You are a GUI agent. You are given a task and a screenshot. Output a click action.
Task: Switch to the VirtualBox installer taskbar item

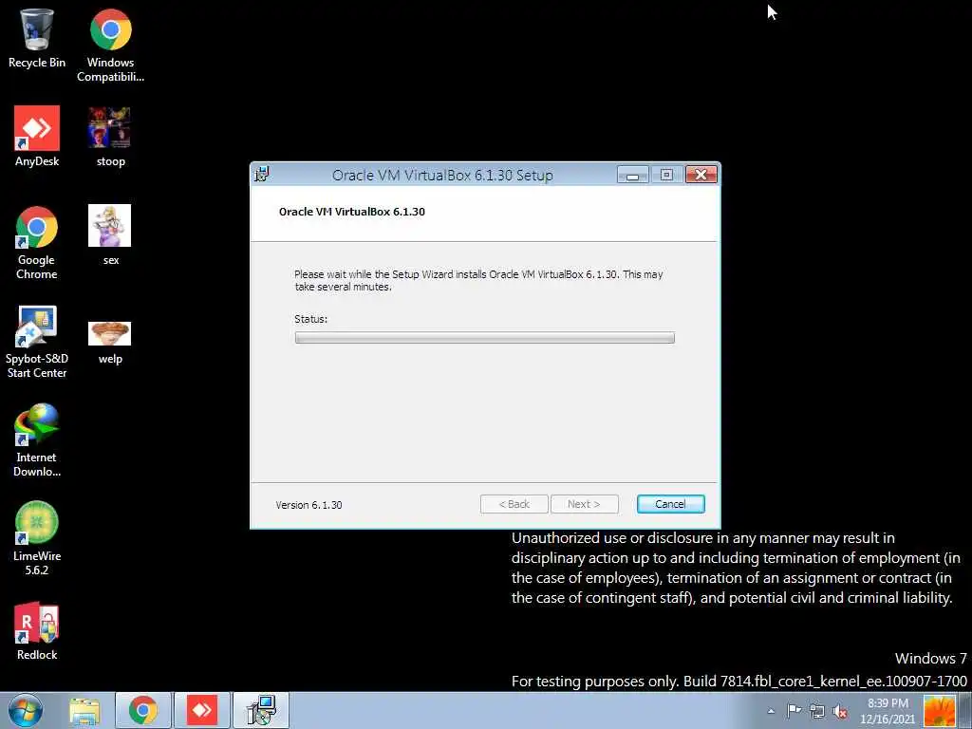(261, 711)
